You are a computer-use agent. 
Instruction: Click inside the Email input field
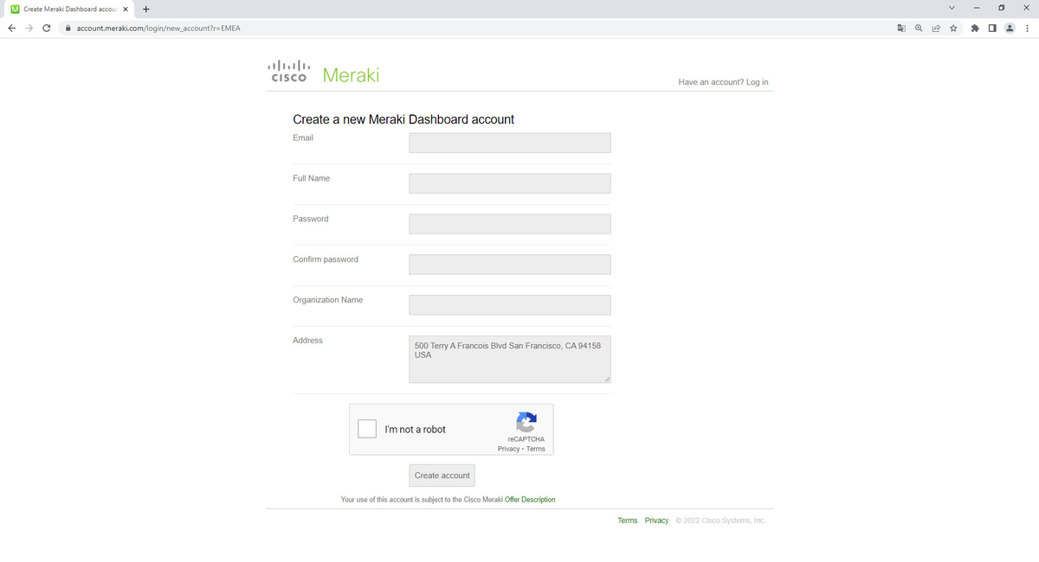coord(509,142)
